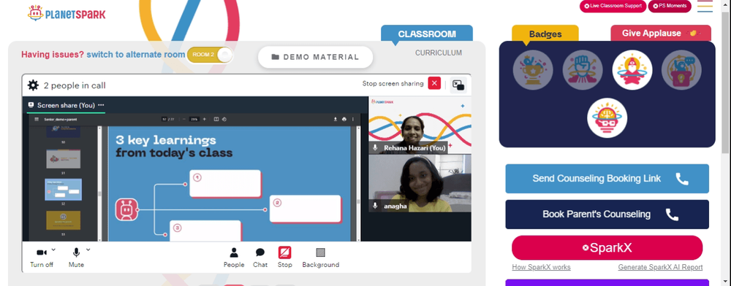This screenshot has width=731, height=286.
Task: Switch to the CURRICULUM tab
Action: 438,53
